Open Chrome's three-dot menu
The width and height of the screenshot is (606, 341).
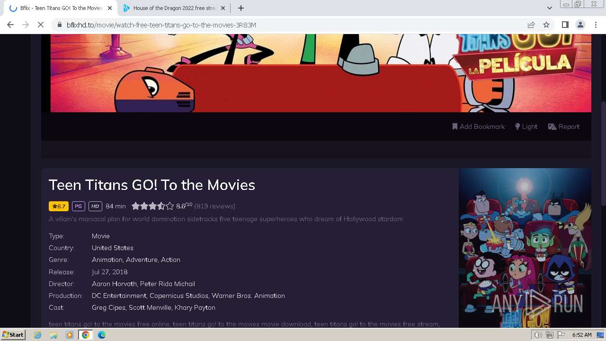(595, 25)
